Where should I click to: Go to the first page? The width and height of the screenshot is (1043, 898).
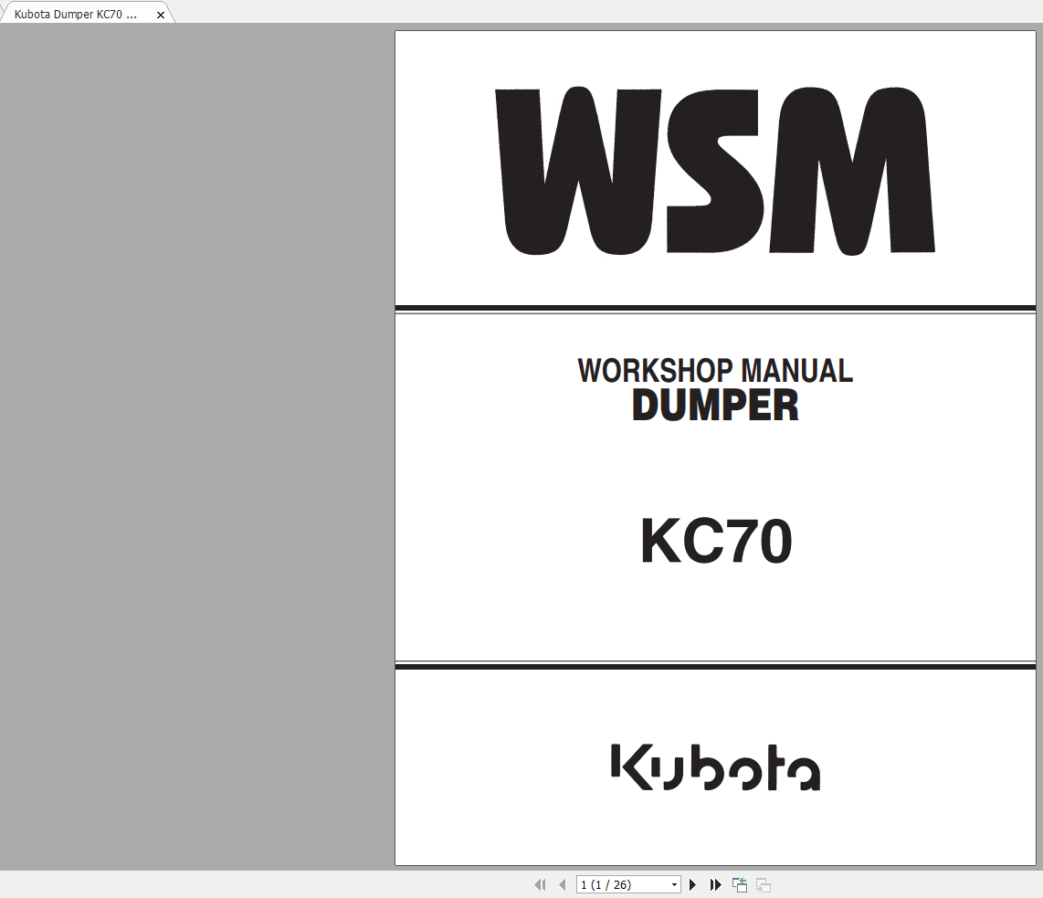[x=540, y=884]
